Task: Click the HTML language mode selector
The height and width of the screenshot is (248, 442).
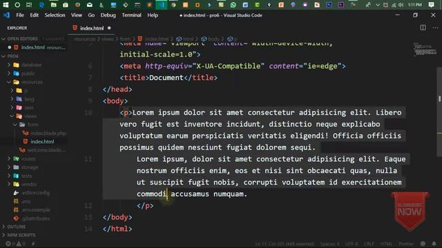Action: click(x=386, y=244)
